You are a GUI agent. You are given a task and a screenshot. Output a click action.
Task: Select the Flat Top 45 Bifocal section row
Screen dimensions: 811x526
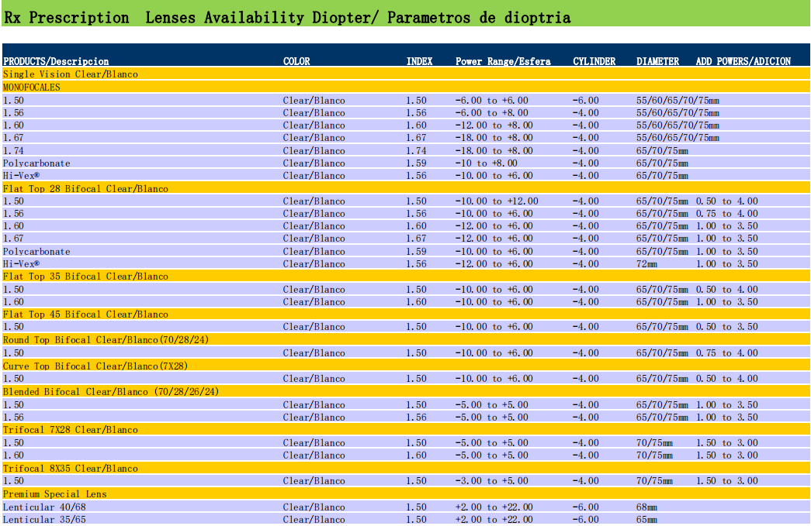click(x=85, y=315)
